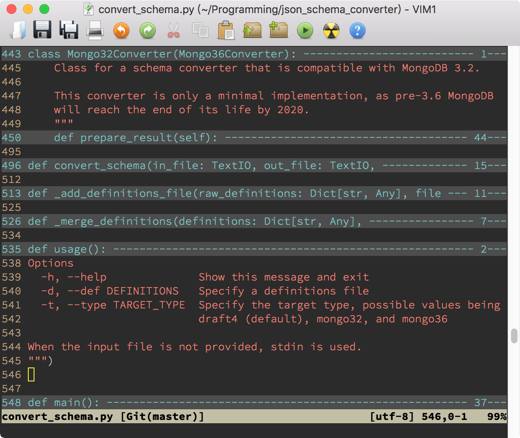Screen dimensions: 520x438
Task: Load a session with the box-arrow icon
Action: pos(252,30)
